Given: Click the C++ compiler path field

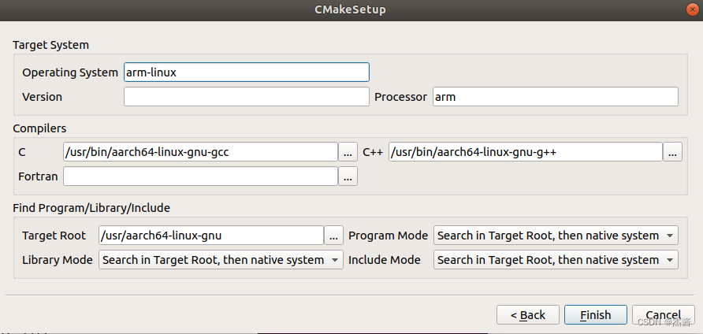Looking at the screenshot, I should click(525, 152).
